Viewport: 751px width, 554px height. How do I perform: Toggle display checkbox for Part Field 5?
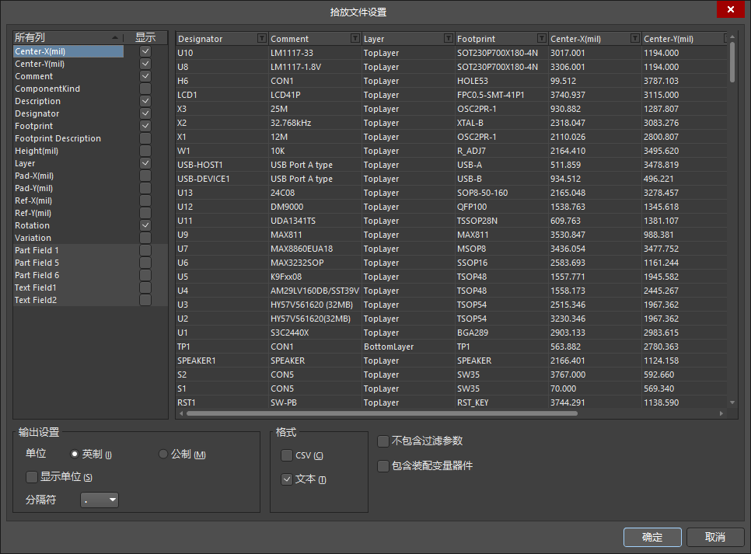[x=145, y=263]
